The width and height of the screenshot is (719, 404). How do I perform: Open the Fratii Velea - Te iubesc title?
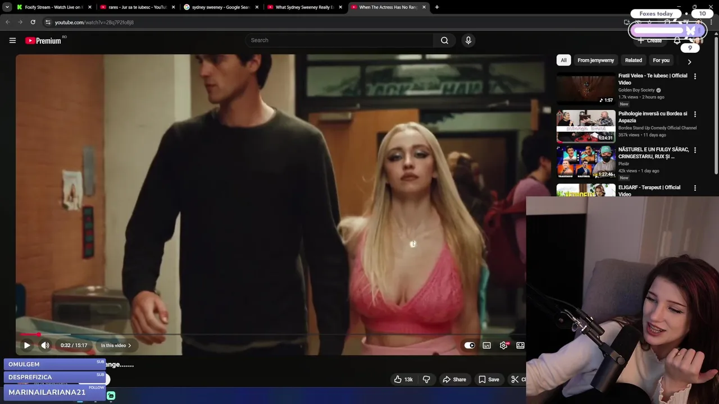pos(653,79)
